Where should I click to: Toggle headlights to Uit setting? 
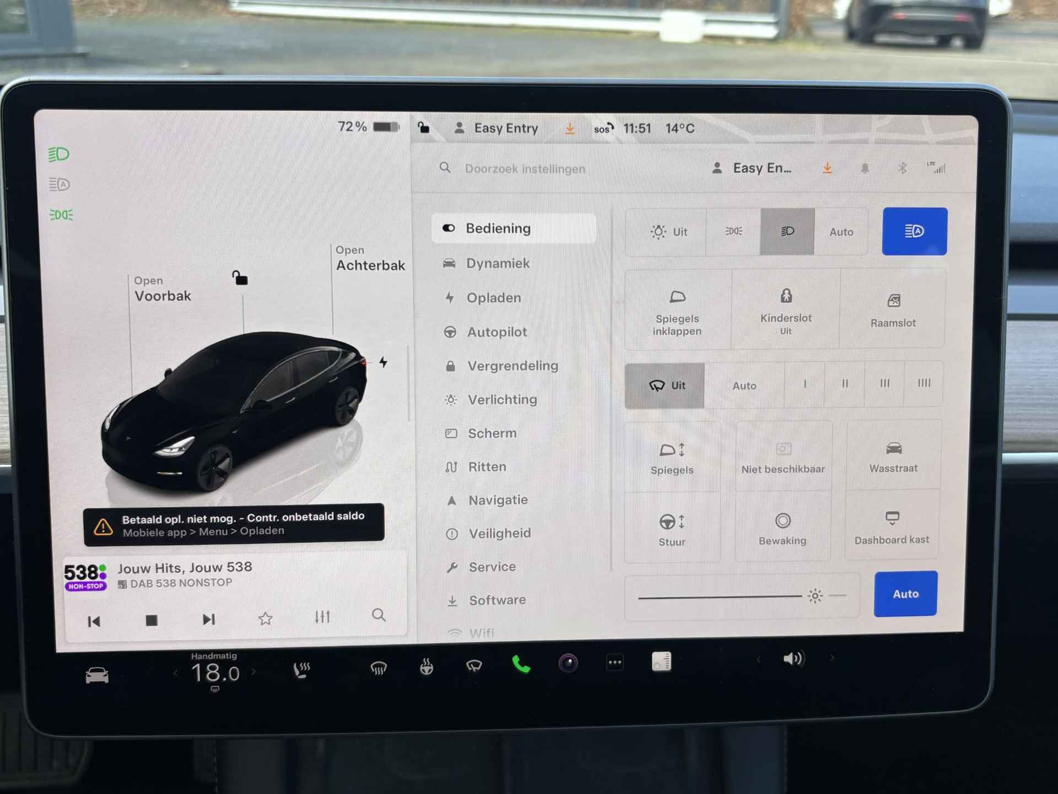[x=666, y=230]
